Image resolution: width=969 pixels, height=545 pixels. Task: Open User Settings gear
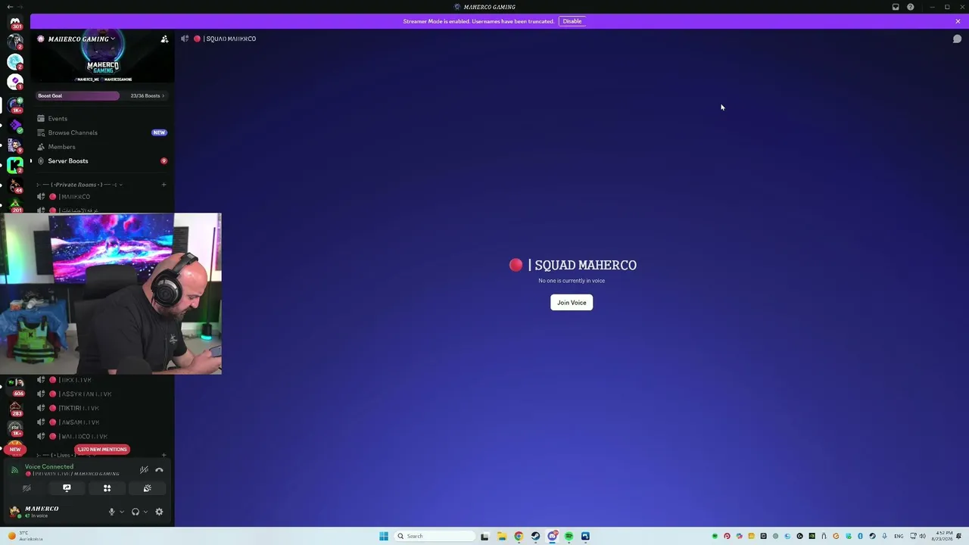(159, 512)
